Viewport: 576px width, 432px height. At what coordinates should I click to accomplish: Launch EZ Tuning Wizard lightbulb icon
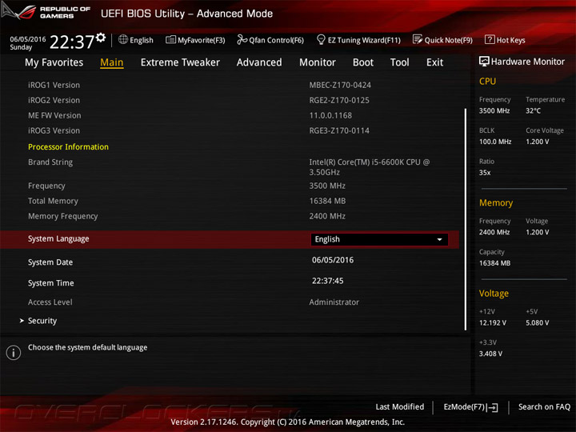tap(321, 39)
